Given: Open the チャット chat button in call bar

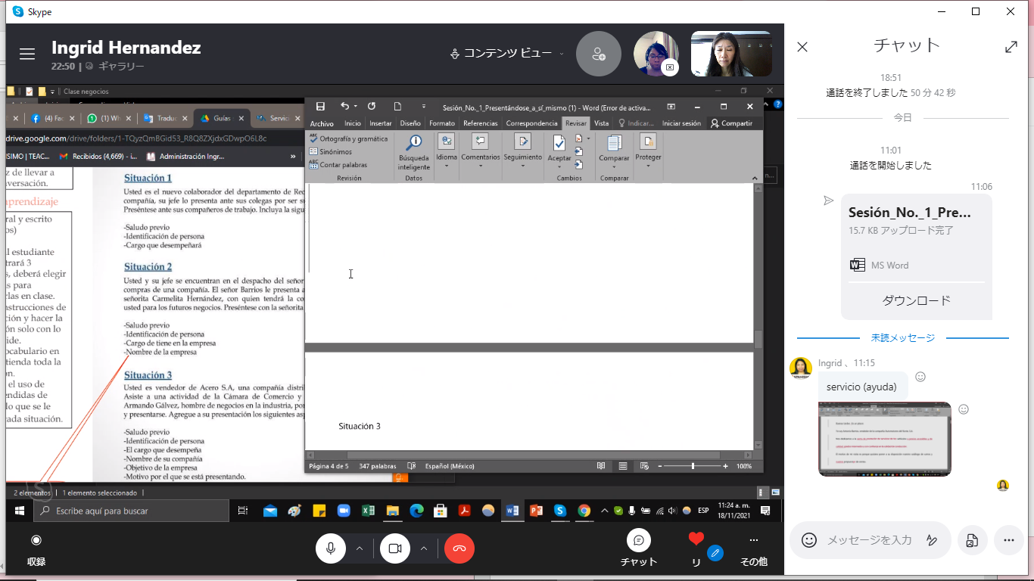Looking at the screenshot, I should pyautogui.click(x=639, y=548).
